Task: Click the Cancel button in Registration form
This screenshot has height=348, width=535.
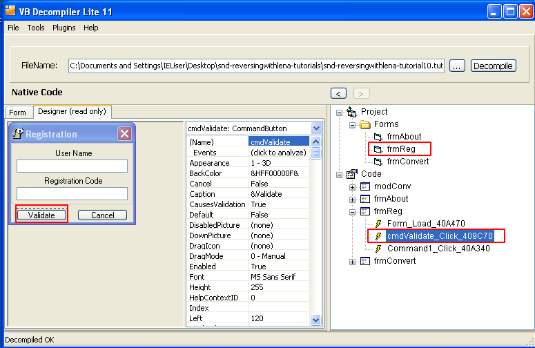Action: click(x=102, y=215)
